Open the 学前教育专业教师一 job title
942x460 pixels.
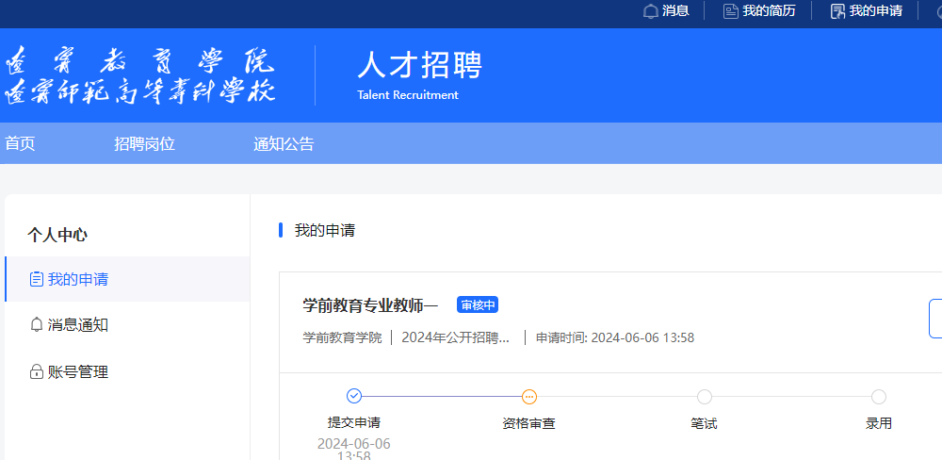click(x=370, y=305)
